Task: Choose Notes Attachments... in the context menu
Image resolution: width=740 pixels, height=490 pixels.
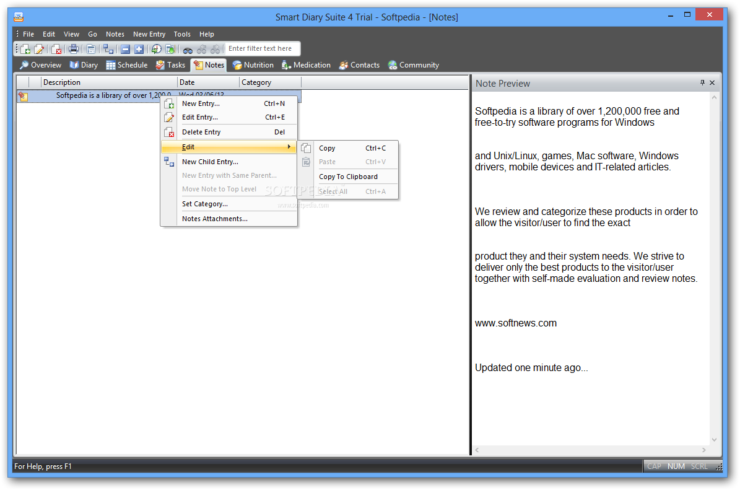Action: click(x=229, y=219)
